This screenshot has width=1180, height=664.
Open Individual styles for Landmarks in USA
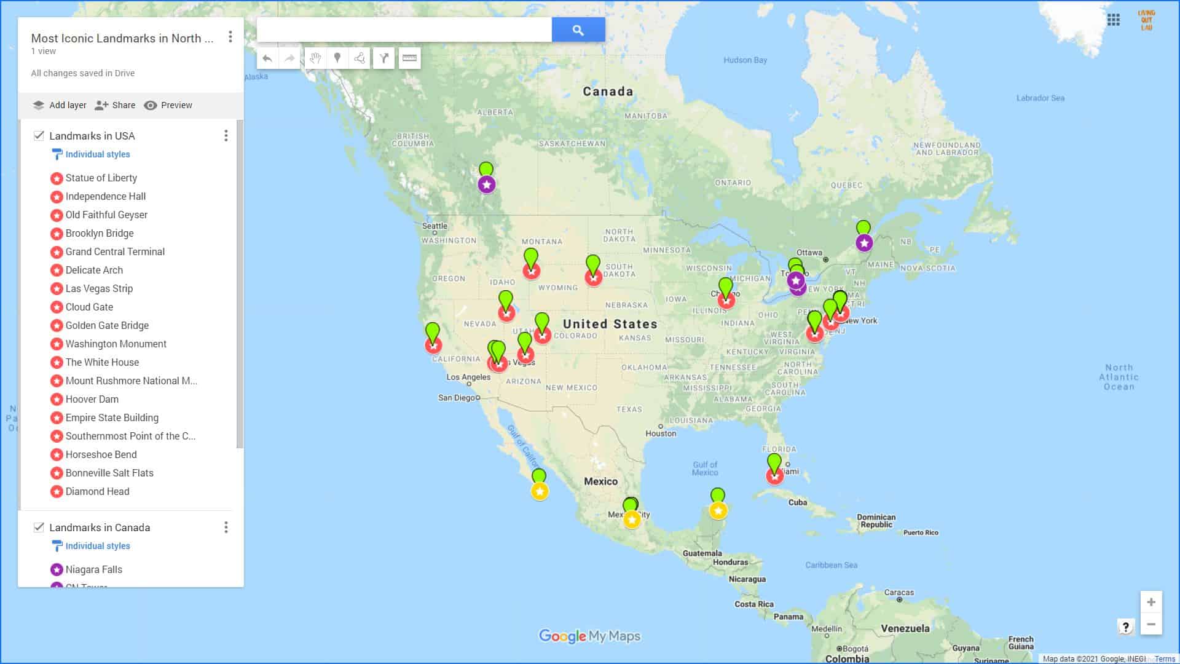97,154
